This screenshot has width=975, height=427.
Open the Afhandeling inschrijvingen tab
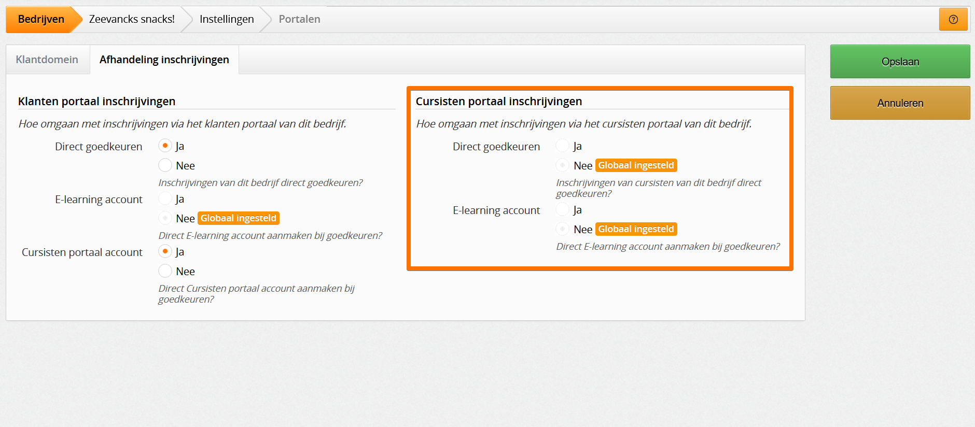click(x=164, y=60)
